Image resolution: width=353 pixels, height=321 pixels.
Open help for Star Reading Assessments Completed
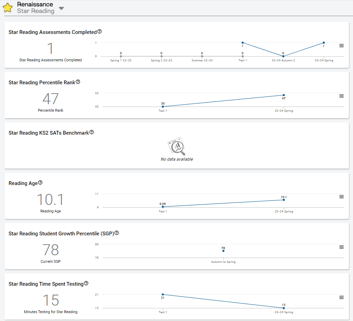(x=100, y=32)
